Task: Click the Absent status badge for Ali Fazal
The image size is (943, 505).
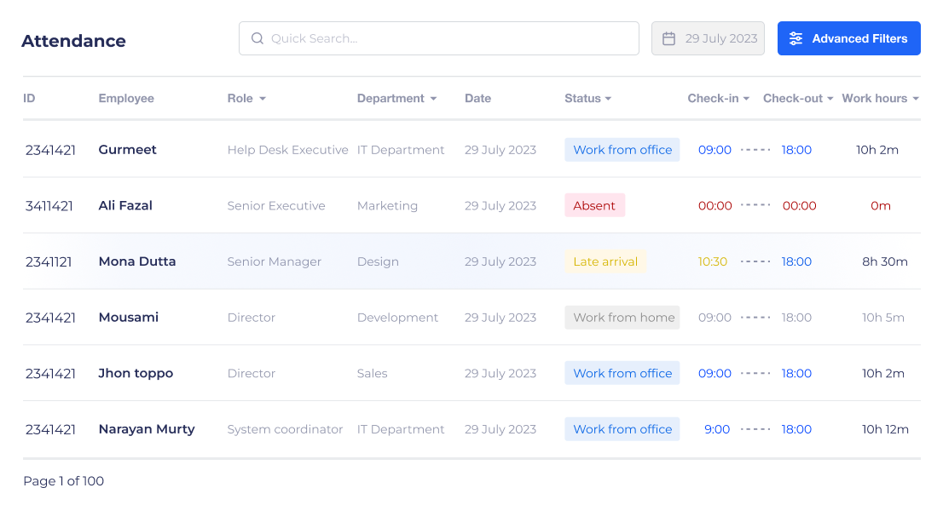Action: tap(594, 205)
